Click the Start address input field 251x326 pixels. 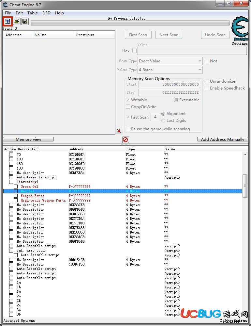[169, 84]
